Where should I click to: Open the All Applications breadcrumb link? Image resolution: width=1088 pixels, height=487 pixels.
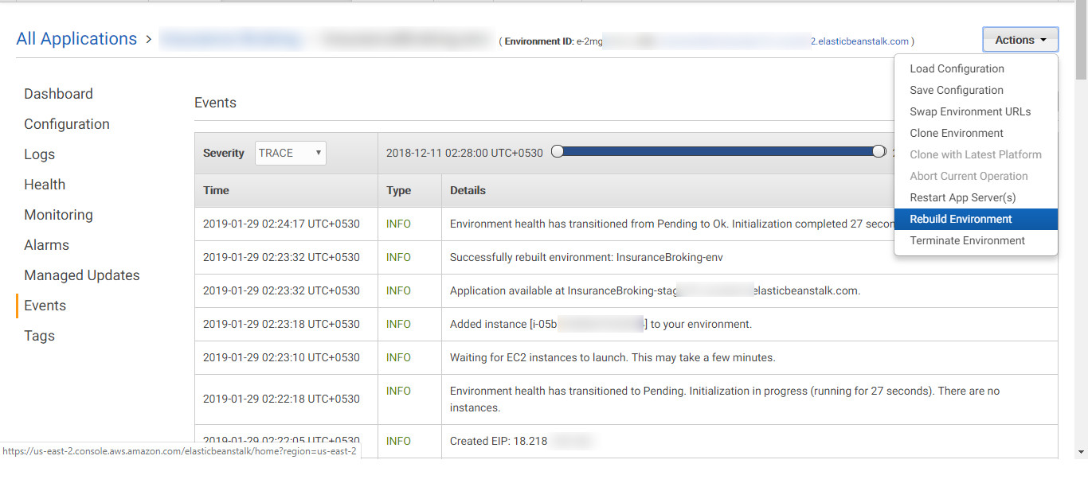point(76,39)
